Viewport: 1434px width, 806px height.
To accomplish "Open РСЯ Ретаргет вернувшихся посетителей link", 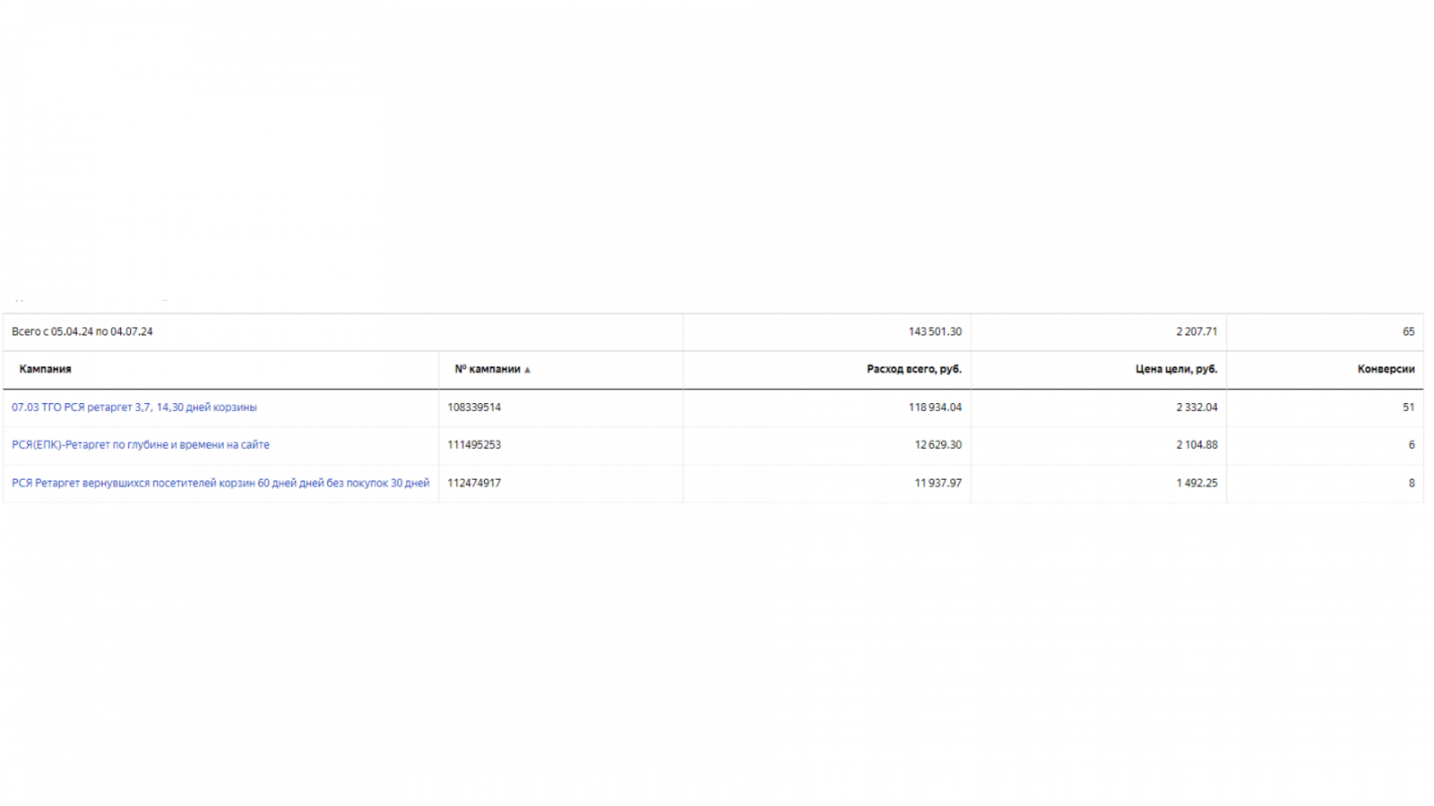I will pos(220,484).
